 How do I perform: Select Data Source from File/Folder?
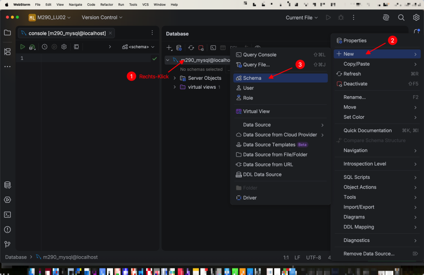280,155
